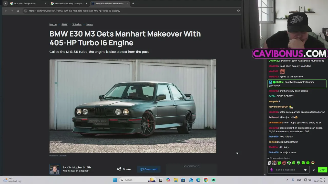The height and width of the screenshot is (184, 328).
Task: Open a new browser tab
Action: (133, 4)
